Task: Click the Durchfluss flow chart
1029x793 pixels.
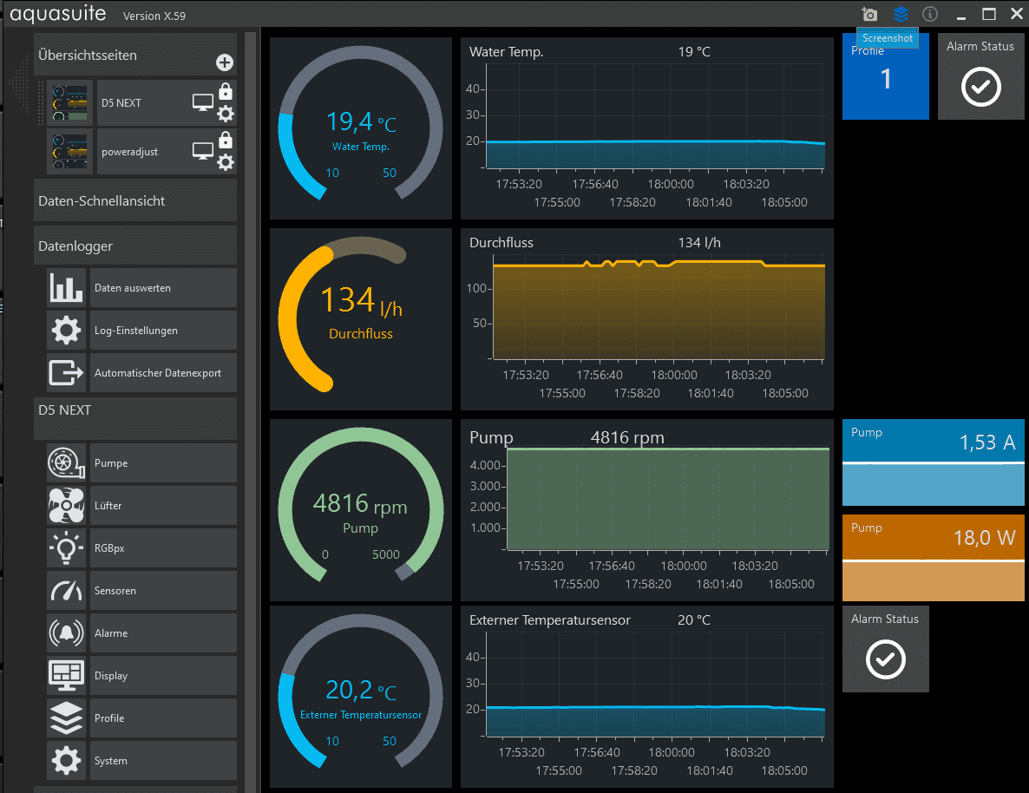Action: click(x=647, y=319)
